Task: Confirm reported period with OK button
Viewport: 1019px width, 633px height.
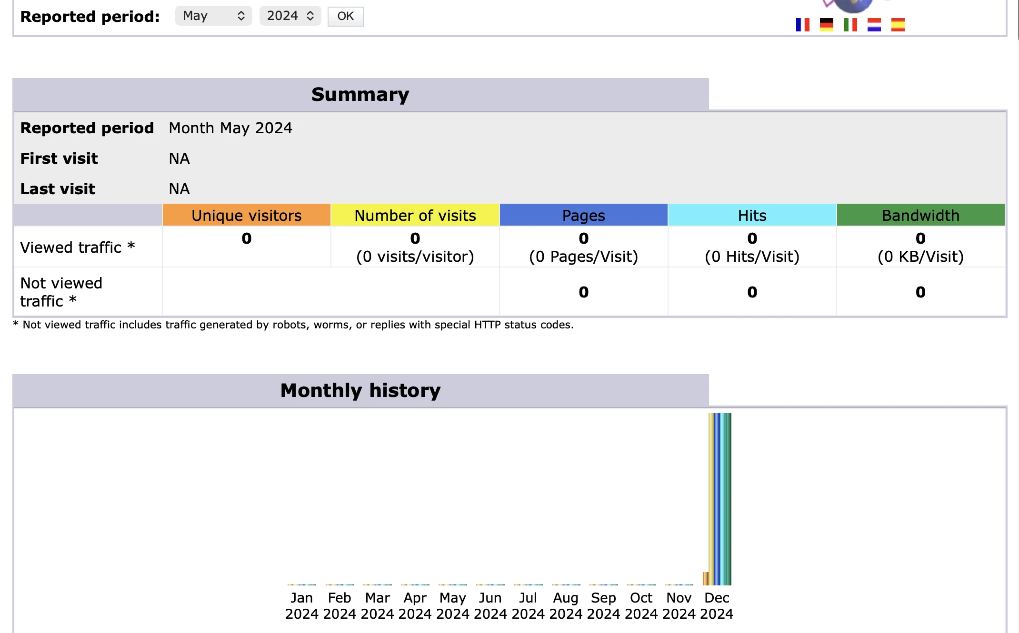Action: tap(345, 17)
